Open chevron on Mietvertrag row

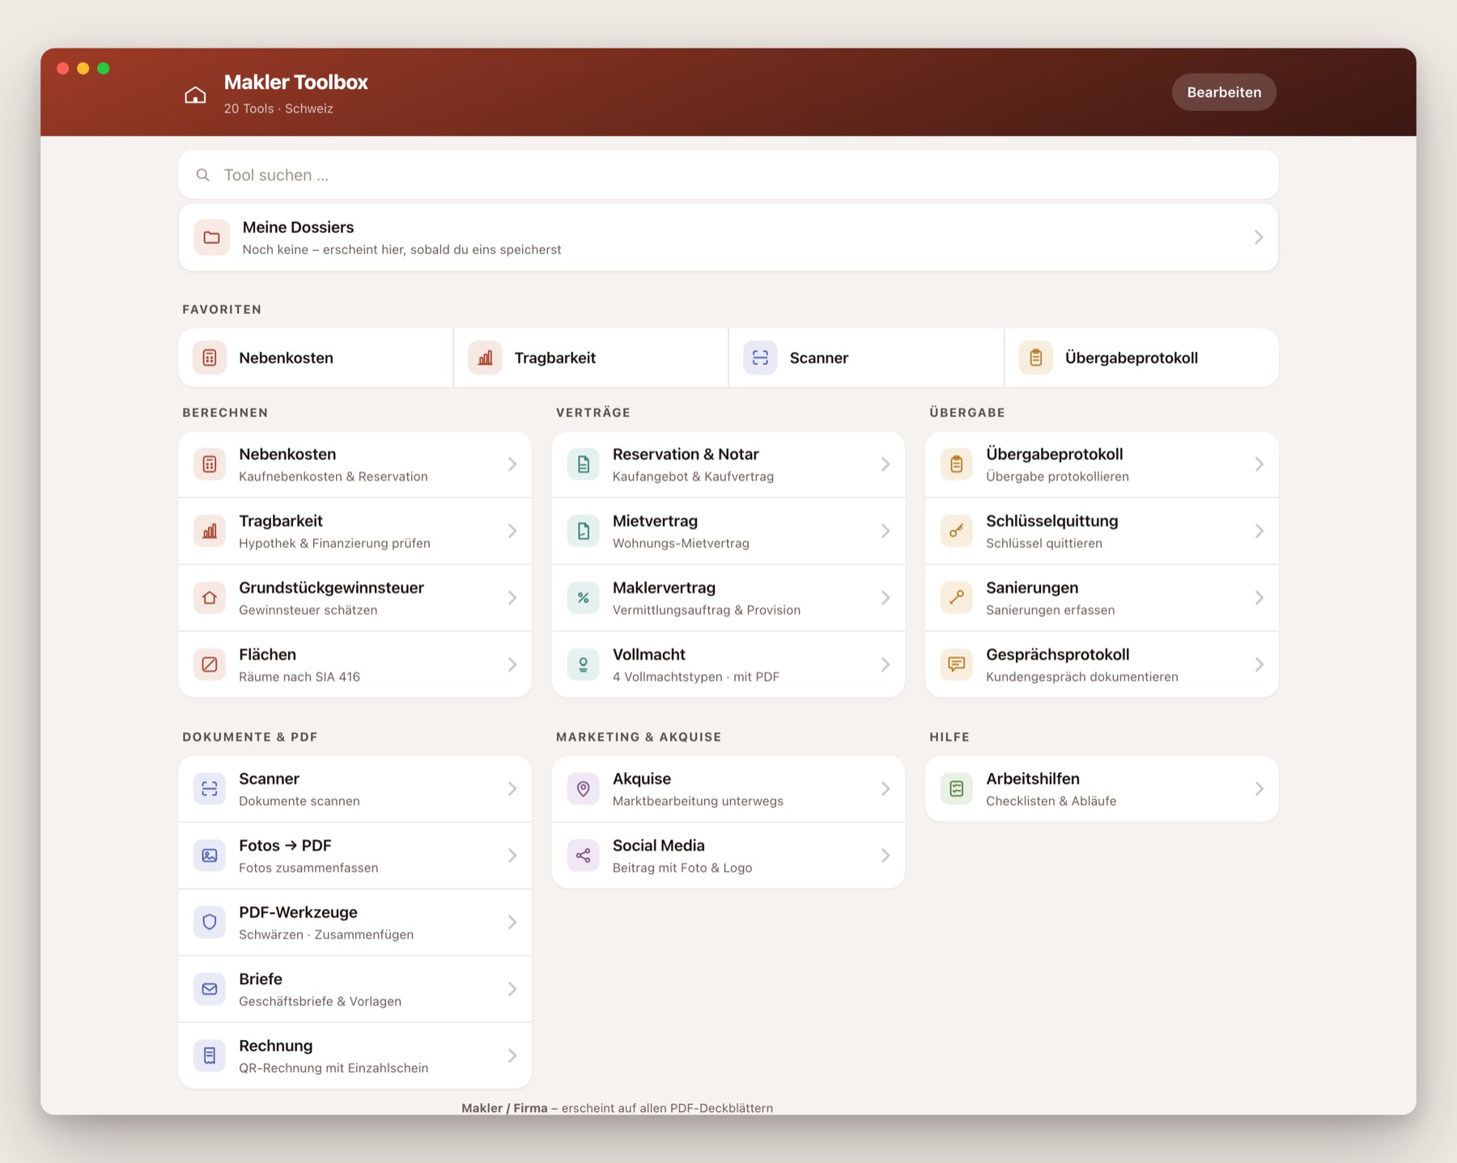click(x=886, y=531)
